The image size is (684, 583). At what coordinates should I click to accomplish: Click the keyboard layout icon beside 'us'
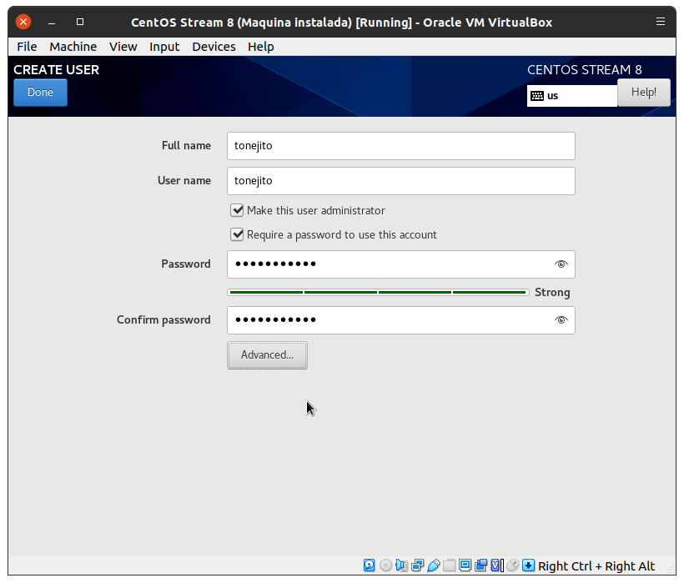tap(537, 96)
